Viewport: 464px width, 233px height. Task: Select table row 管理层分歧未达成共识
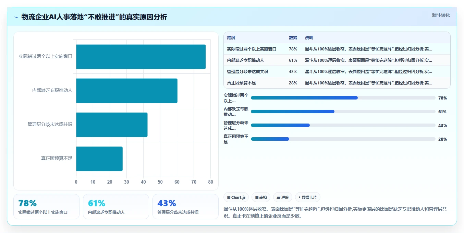337,71
